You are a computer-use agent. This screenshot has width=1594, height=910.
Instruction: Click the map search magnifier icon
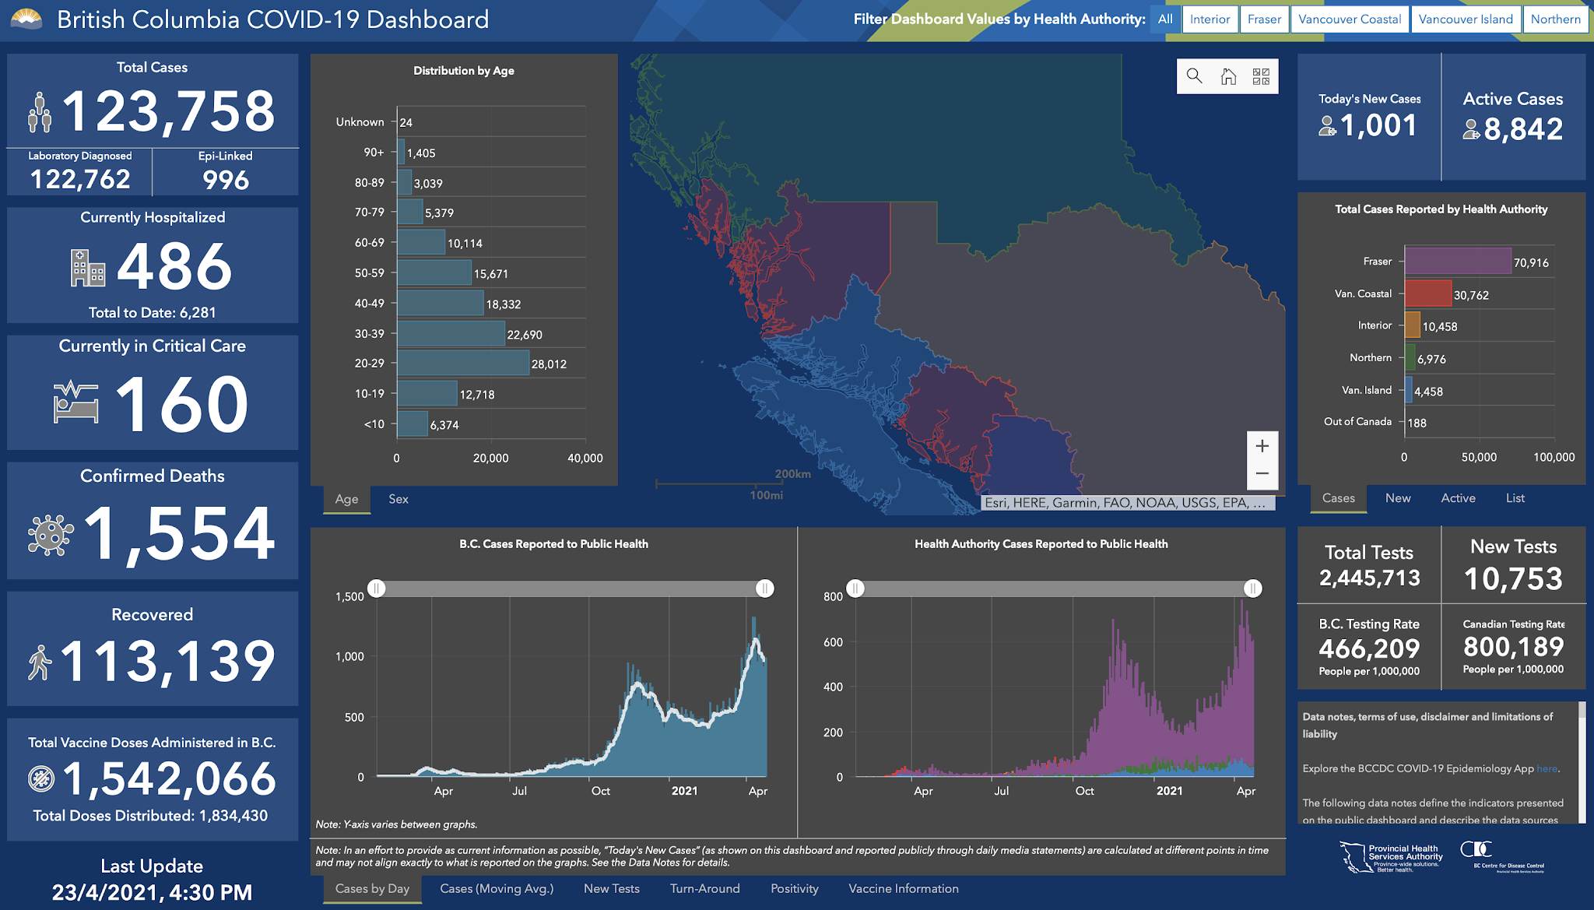click(x=1194, y=76)
